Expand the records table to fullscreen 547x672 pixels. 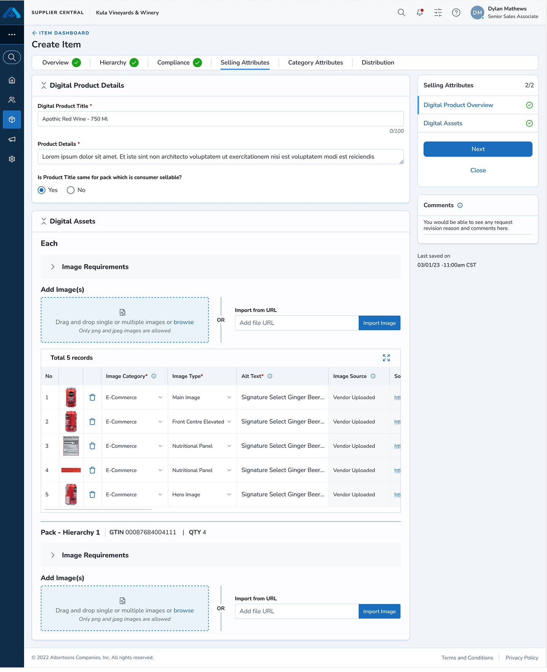click(x=387, y=358)
